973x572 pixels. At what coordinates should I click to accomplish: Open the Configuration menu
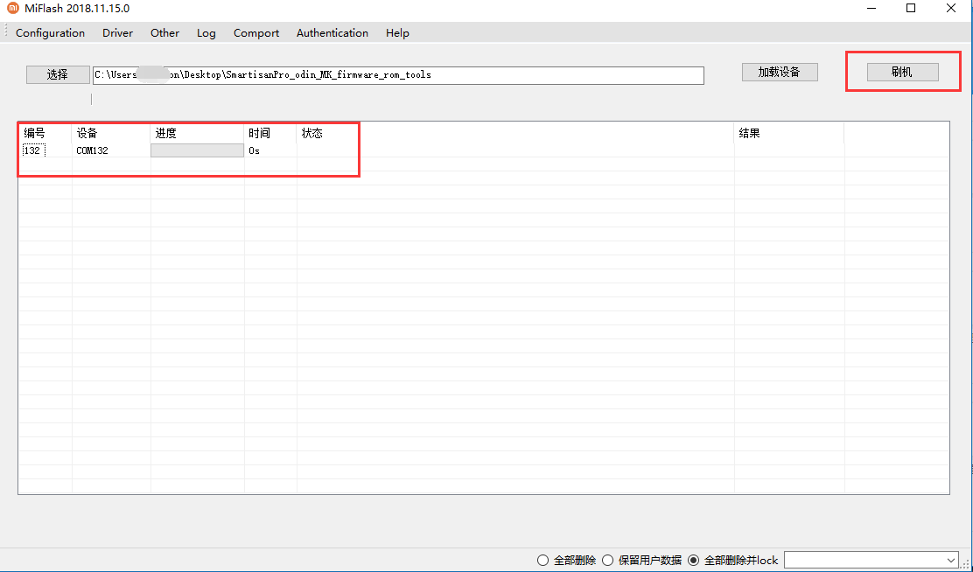(x=50, y=33)
